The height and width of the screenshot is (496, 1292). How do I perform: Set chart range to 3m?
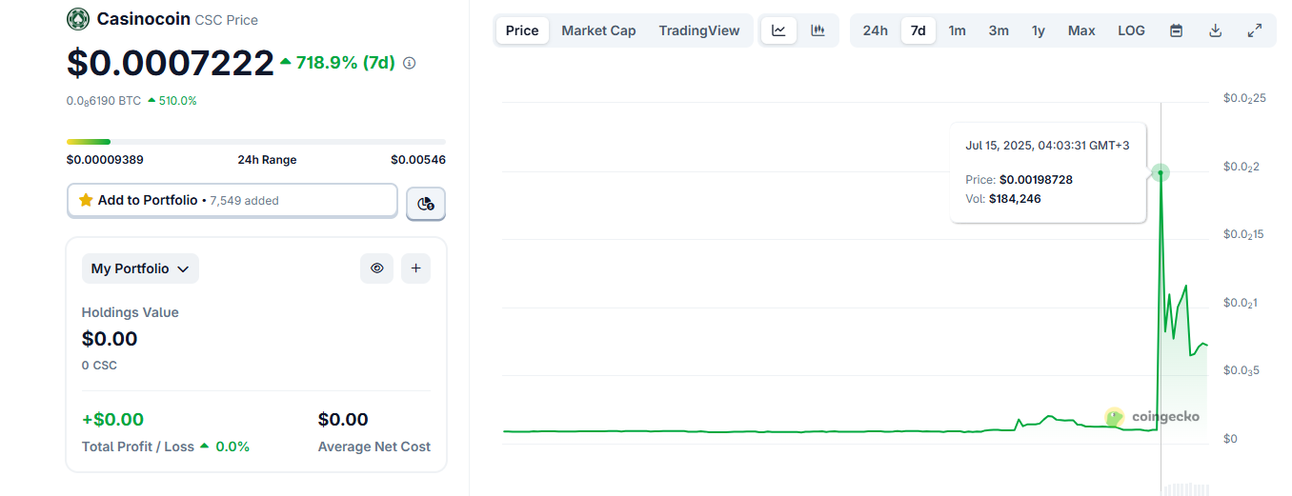(999, 30)
